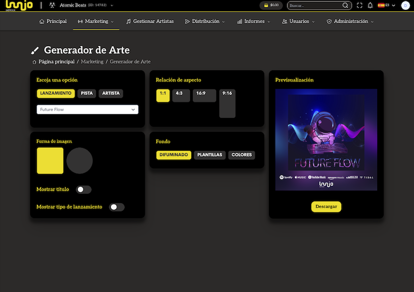Screen dimensions: 414x292
Task: Toggle fullscreen mode icon
Action: point(360,5)
